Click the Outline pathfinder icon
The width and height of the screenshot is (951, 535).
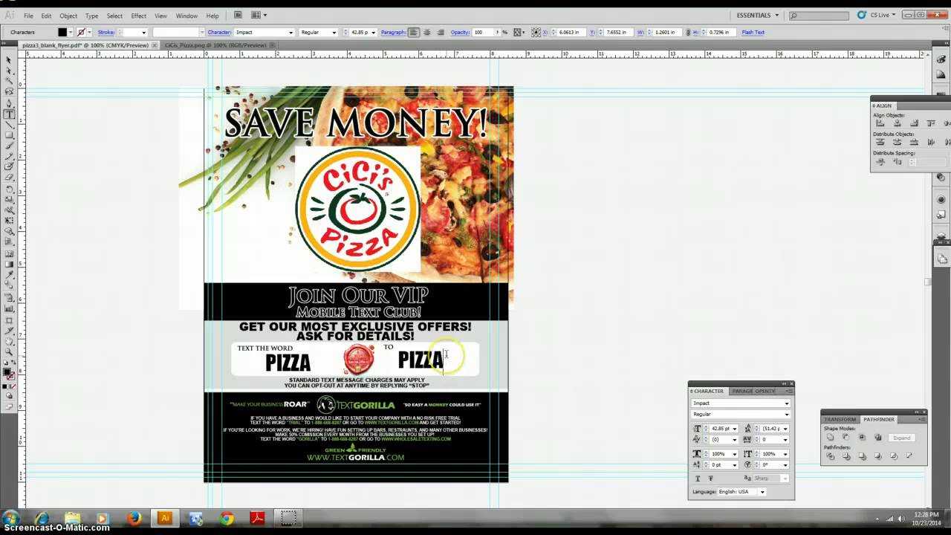click(x=894, y=455)
